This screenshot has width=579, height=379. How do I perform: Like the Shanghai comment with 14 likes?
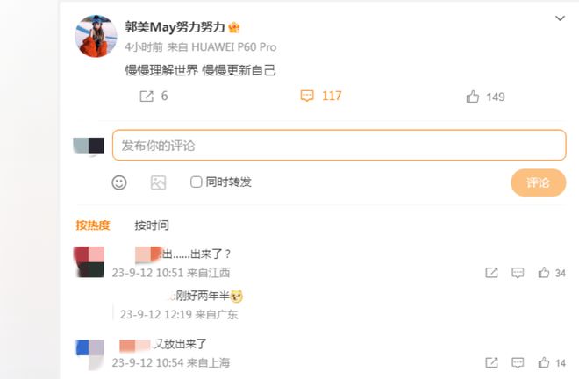click(x=544, y=362)
